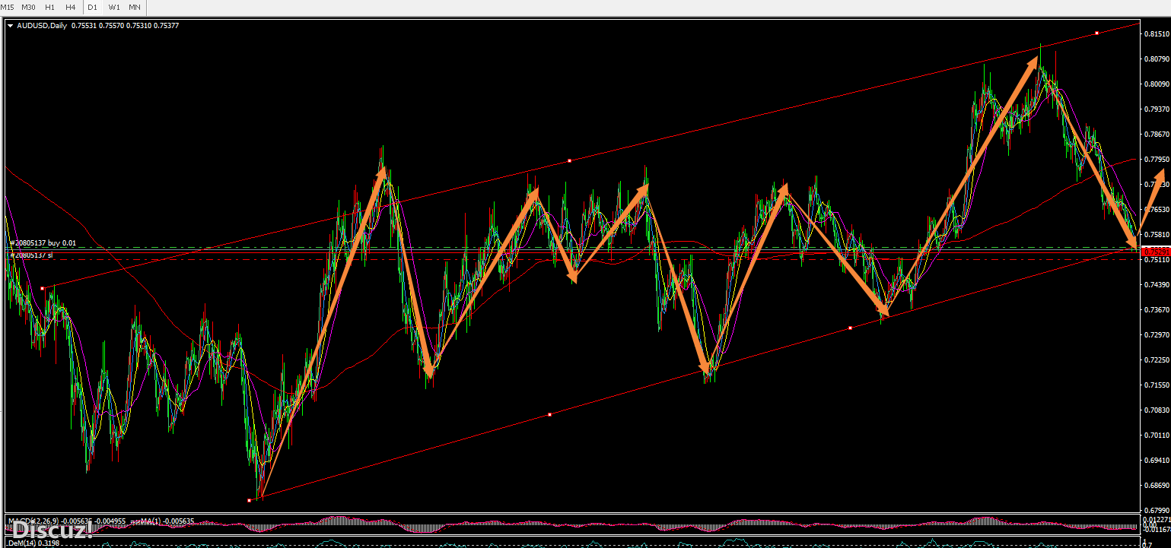This screenshot has height=548, width=1171.
Task: Click the 0.68690 price scale label
Action: [x=1157, y=486]
